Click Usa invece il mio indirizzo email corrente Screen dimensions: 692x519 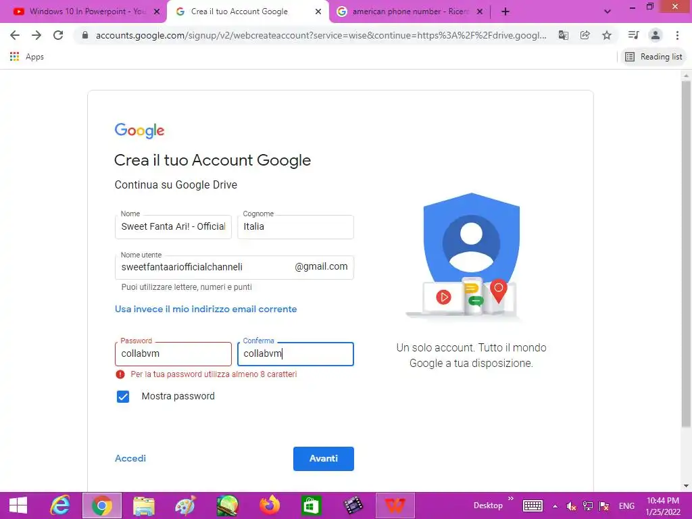click(205, 309)
